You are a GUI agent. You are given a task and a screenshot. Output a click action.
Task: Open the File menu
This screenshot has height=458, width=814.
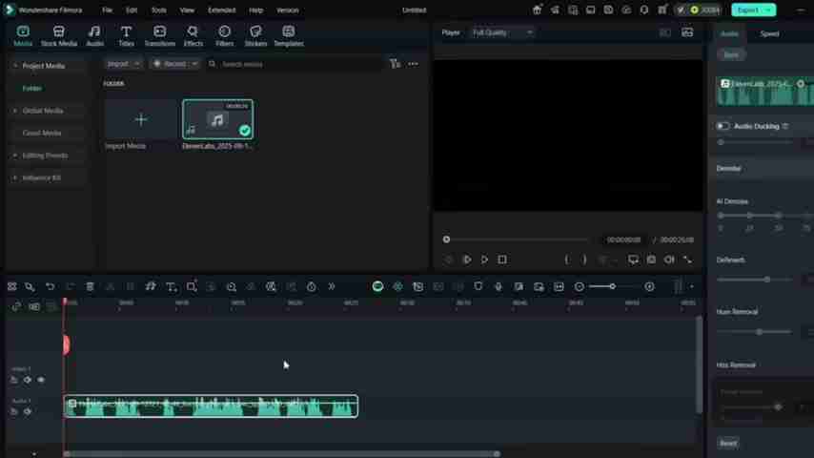point(107,10)
